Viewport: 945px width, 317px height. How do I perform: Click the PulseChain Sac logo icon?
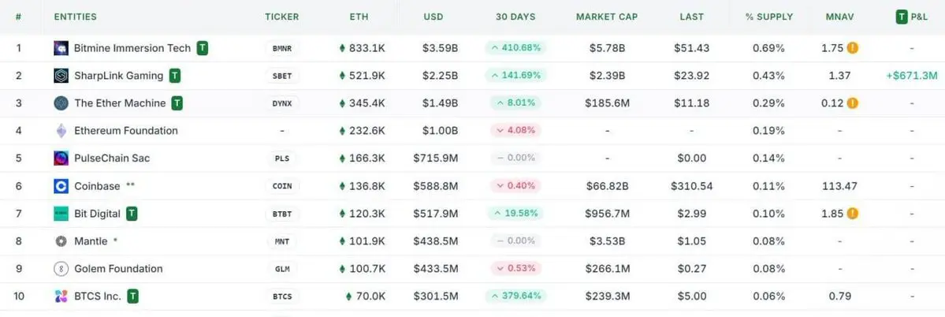pos(61,158)
